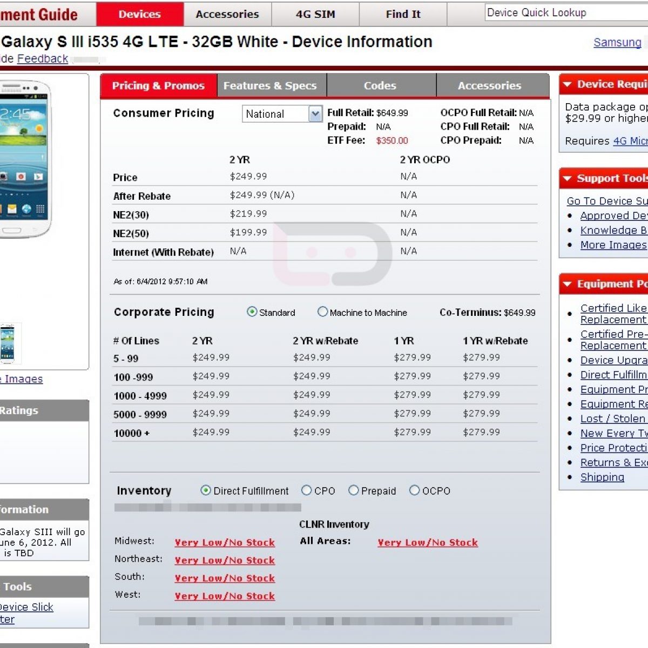Open Midwest Very Low/No Stock link
The image size is (648, 648).
point(225,543)
